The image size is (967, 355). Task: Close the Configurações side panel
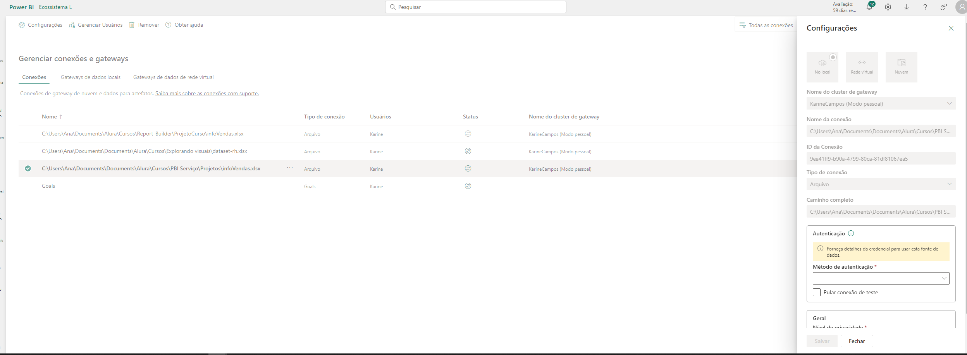(951, 28)
